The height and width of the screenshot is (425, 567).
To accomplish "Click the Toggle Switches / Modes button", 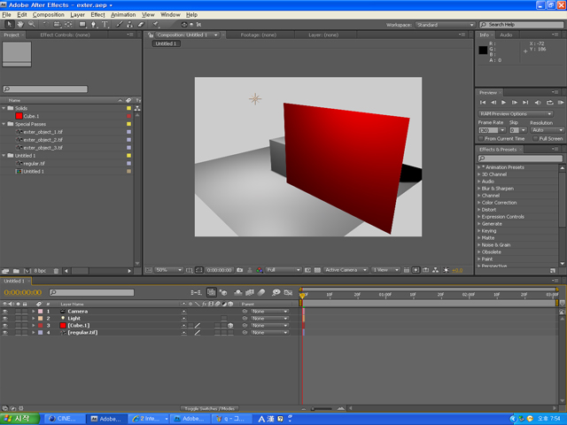I will 209,408.
